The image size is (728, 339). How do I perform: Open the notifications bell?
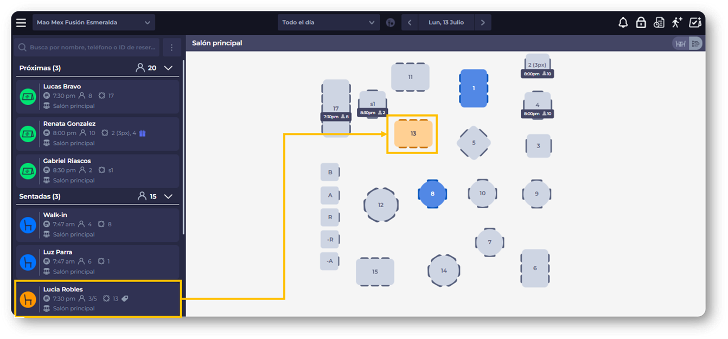[623, 23]
